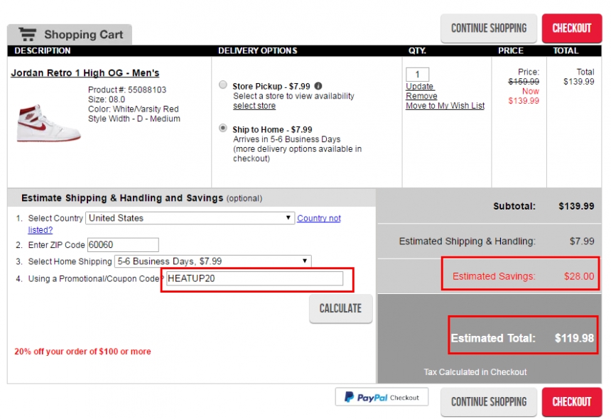Click the select store link
The width and height of the screenshot is (611, 419).
click(254, 106)
